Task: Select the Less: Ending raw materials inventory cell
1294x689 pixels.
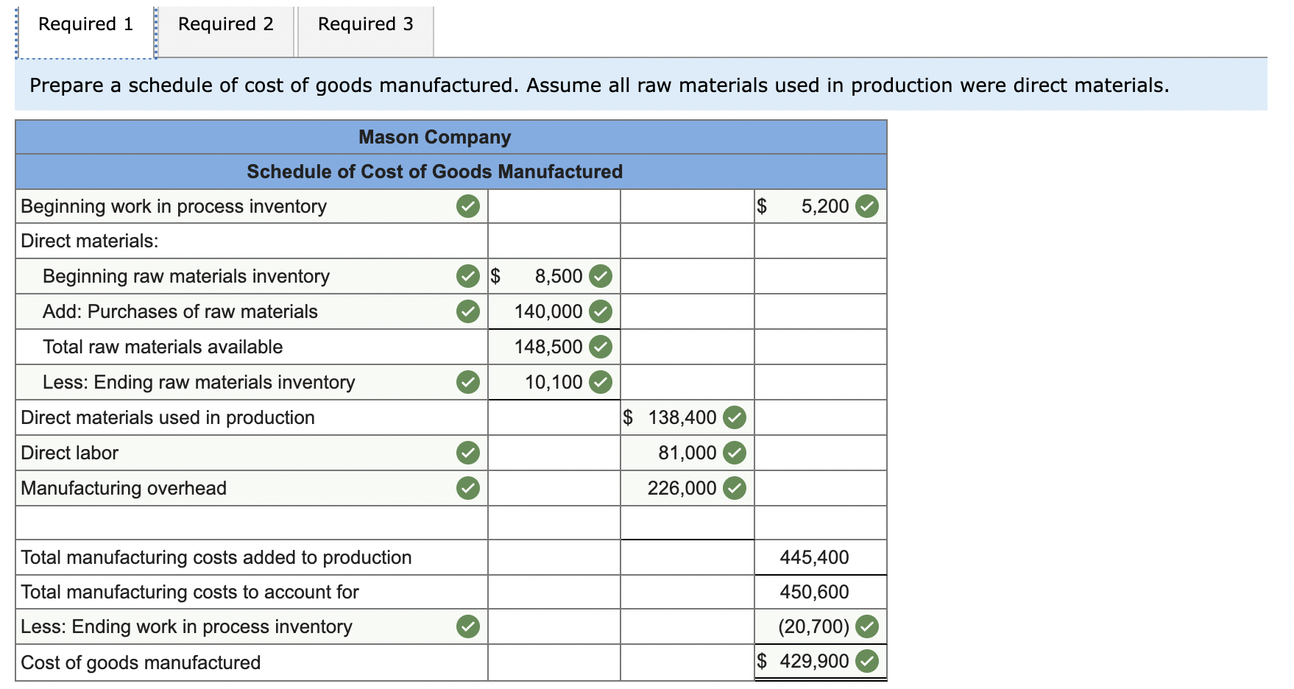Action: [252, 382]
